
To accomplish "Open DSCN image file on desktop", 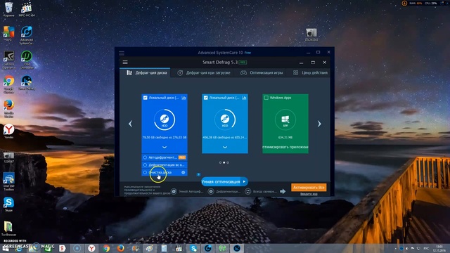I will click(311, 34).
